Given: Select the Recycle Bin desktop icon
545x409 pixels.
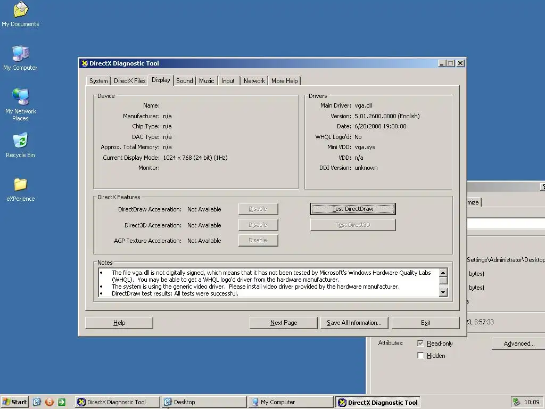Looking at the screenshot, I should [21, 145].
